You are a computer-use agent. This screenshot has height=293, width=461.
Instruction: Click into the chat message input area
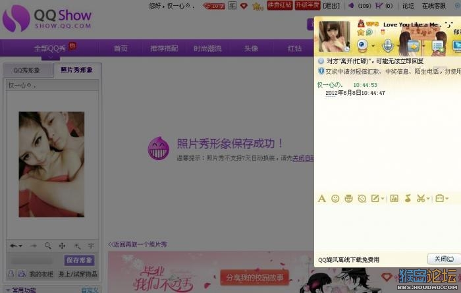(387, 228)
